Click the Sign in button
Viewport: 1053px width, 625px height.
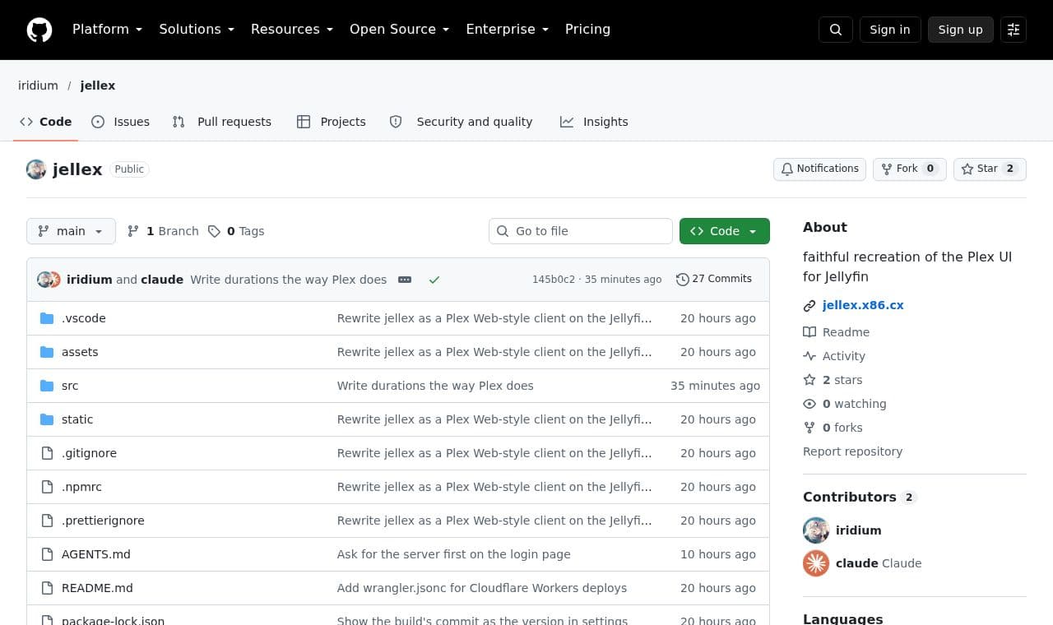coord(890,30)
